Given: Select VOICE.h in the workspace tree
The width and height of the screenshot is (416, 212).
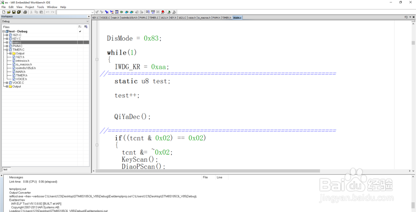Looking at the screenshot, I should pos(21,79).
